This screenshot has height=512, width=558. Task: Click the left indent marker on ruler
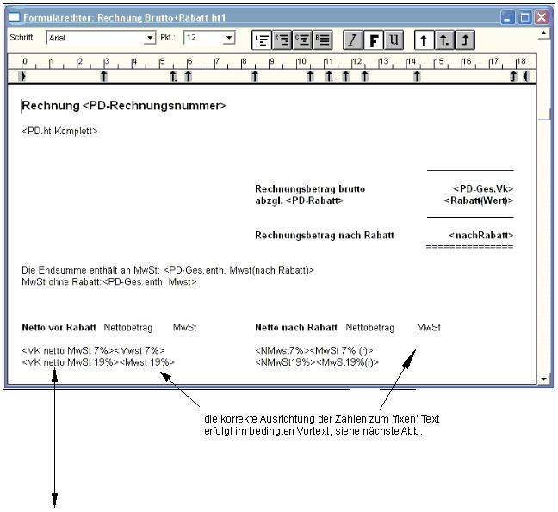(x=23, y=77)
